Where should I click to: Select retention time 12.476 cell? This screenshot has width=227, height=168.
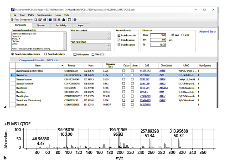[x=106, y=96]
